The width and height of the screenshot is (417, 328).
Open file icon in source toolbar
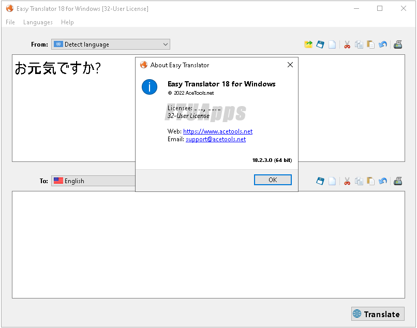pyautogui.click(x=308, y=44)
